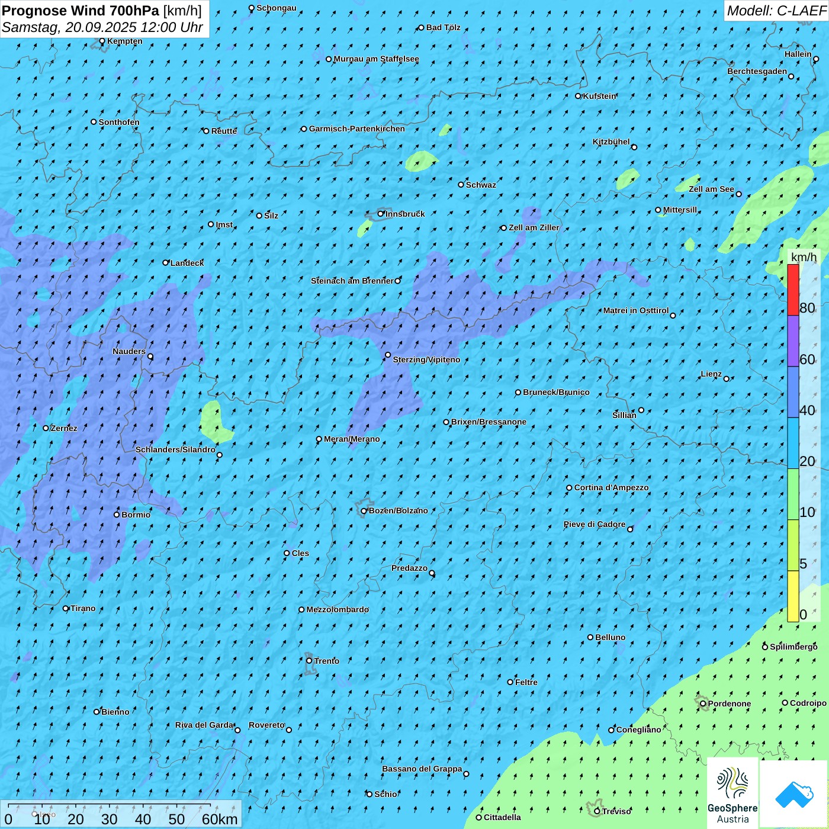Screen dimensions: 829x829
Task: Click the Nauders town label
Action: pyautogui.click(x=129, y=351)
